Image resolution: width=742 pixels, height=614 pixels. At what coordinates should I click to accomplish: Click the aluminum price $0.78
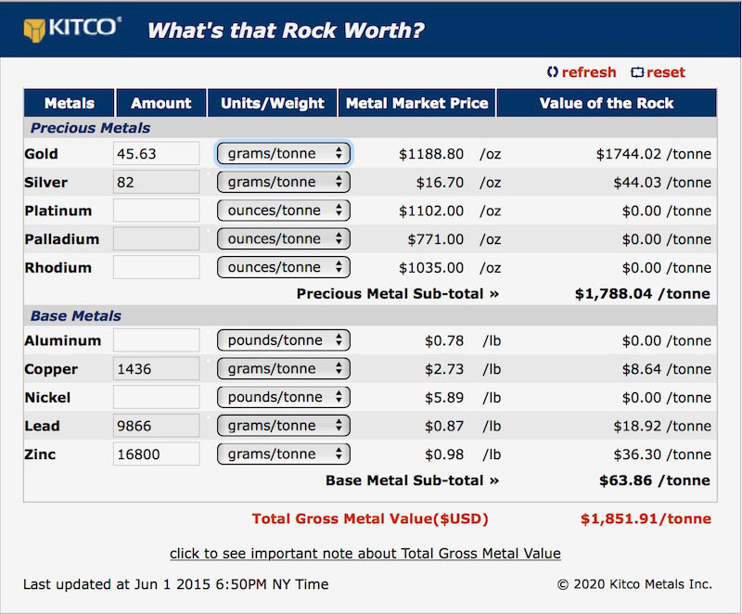click(444, 341)
